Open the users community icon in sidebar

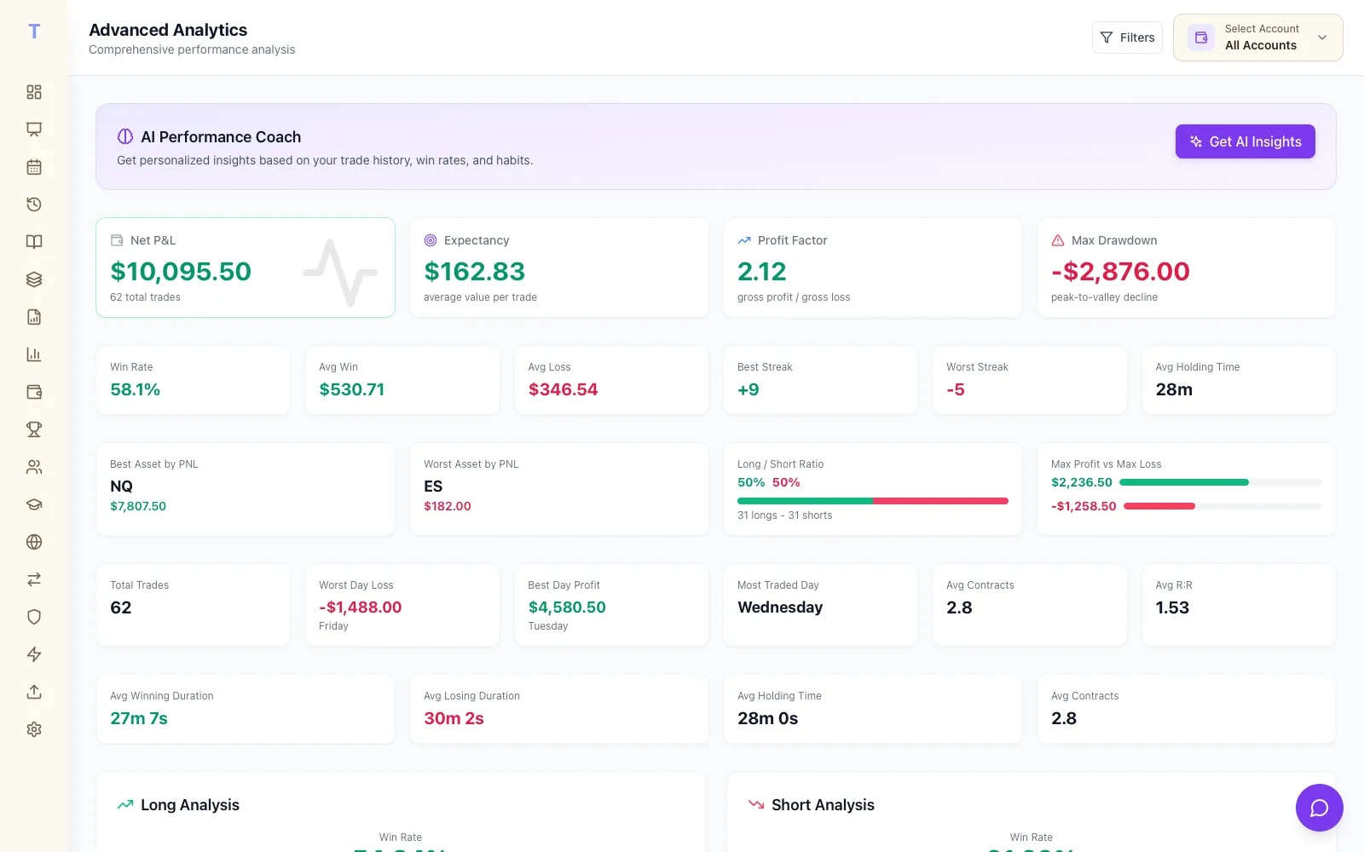pyautogui.click(x=34, y=467)
